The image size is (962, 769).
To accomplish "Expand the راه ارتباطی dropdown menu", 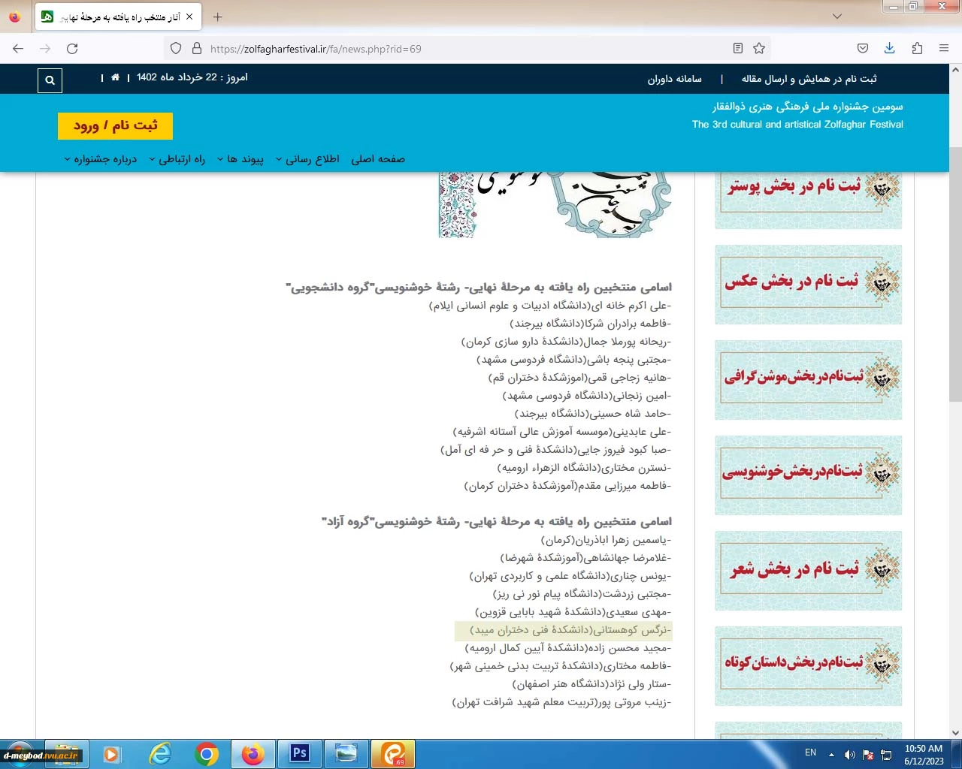I will [177, 158].
